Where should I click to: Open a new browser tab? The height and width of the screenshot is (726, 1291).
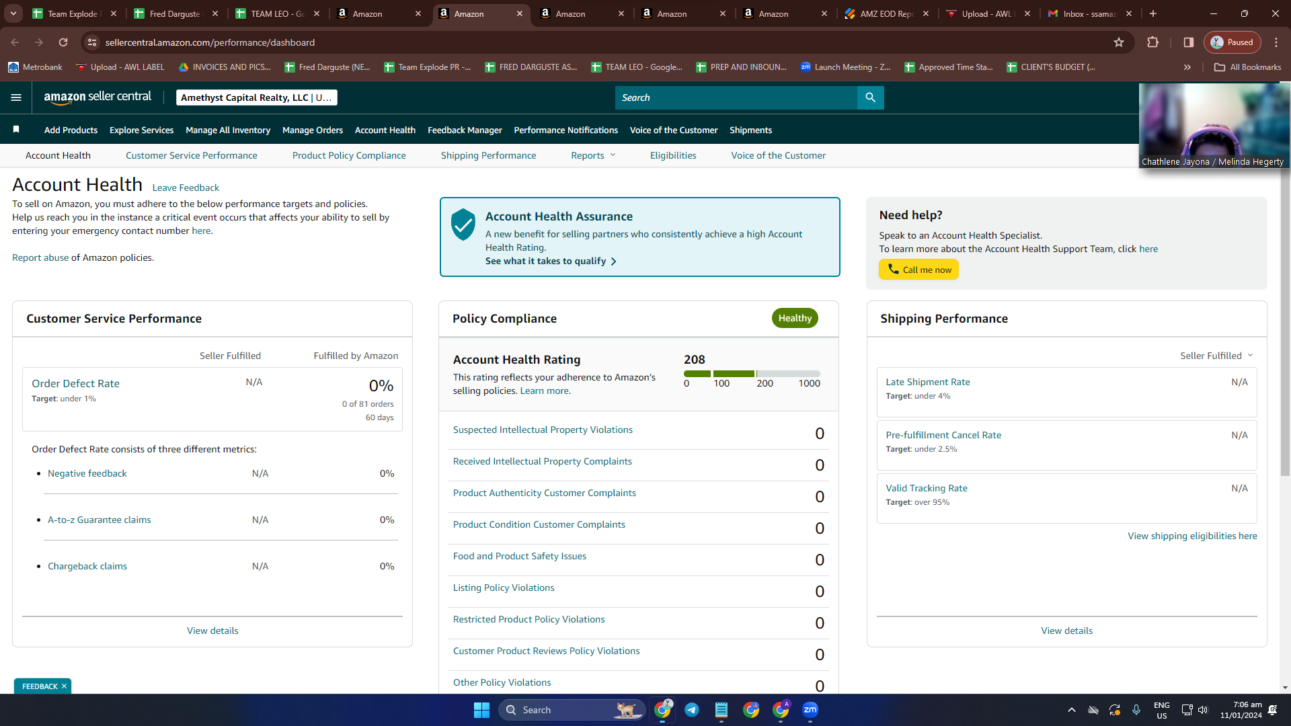[1153, 13]
